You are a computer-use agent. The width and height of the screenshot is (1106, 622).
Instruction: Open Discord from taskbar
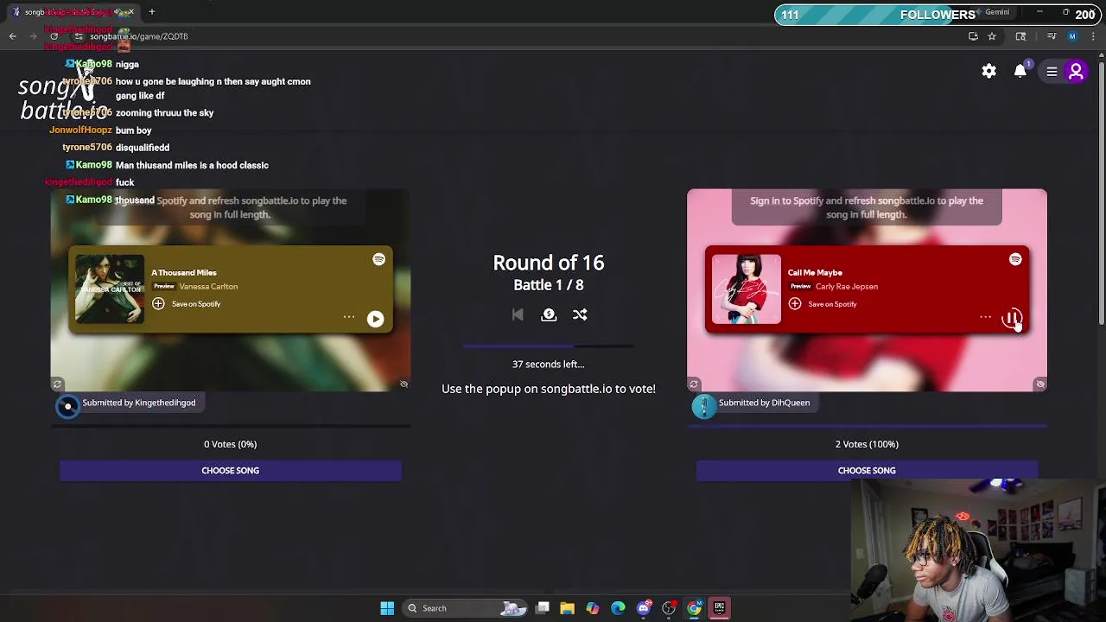click(644, 608)
